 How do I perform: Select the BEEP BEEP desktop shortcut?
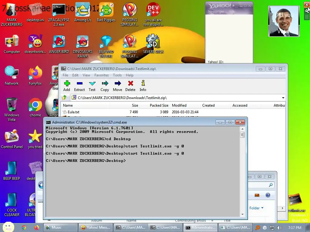tap(12, 171)
